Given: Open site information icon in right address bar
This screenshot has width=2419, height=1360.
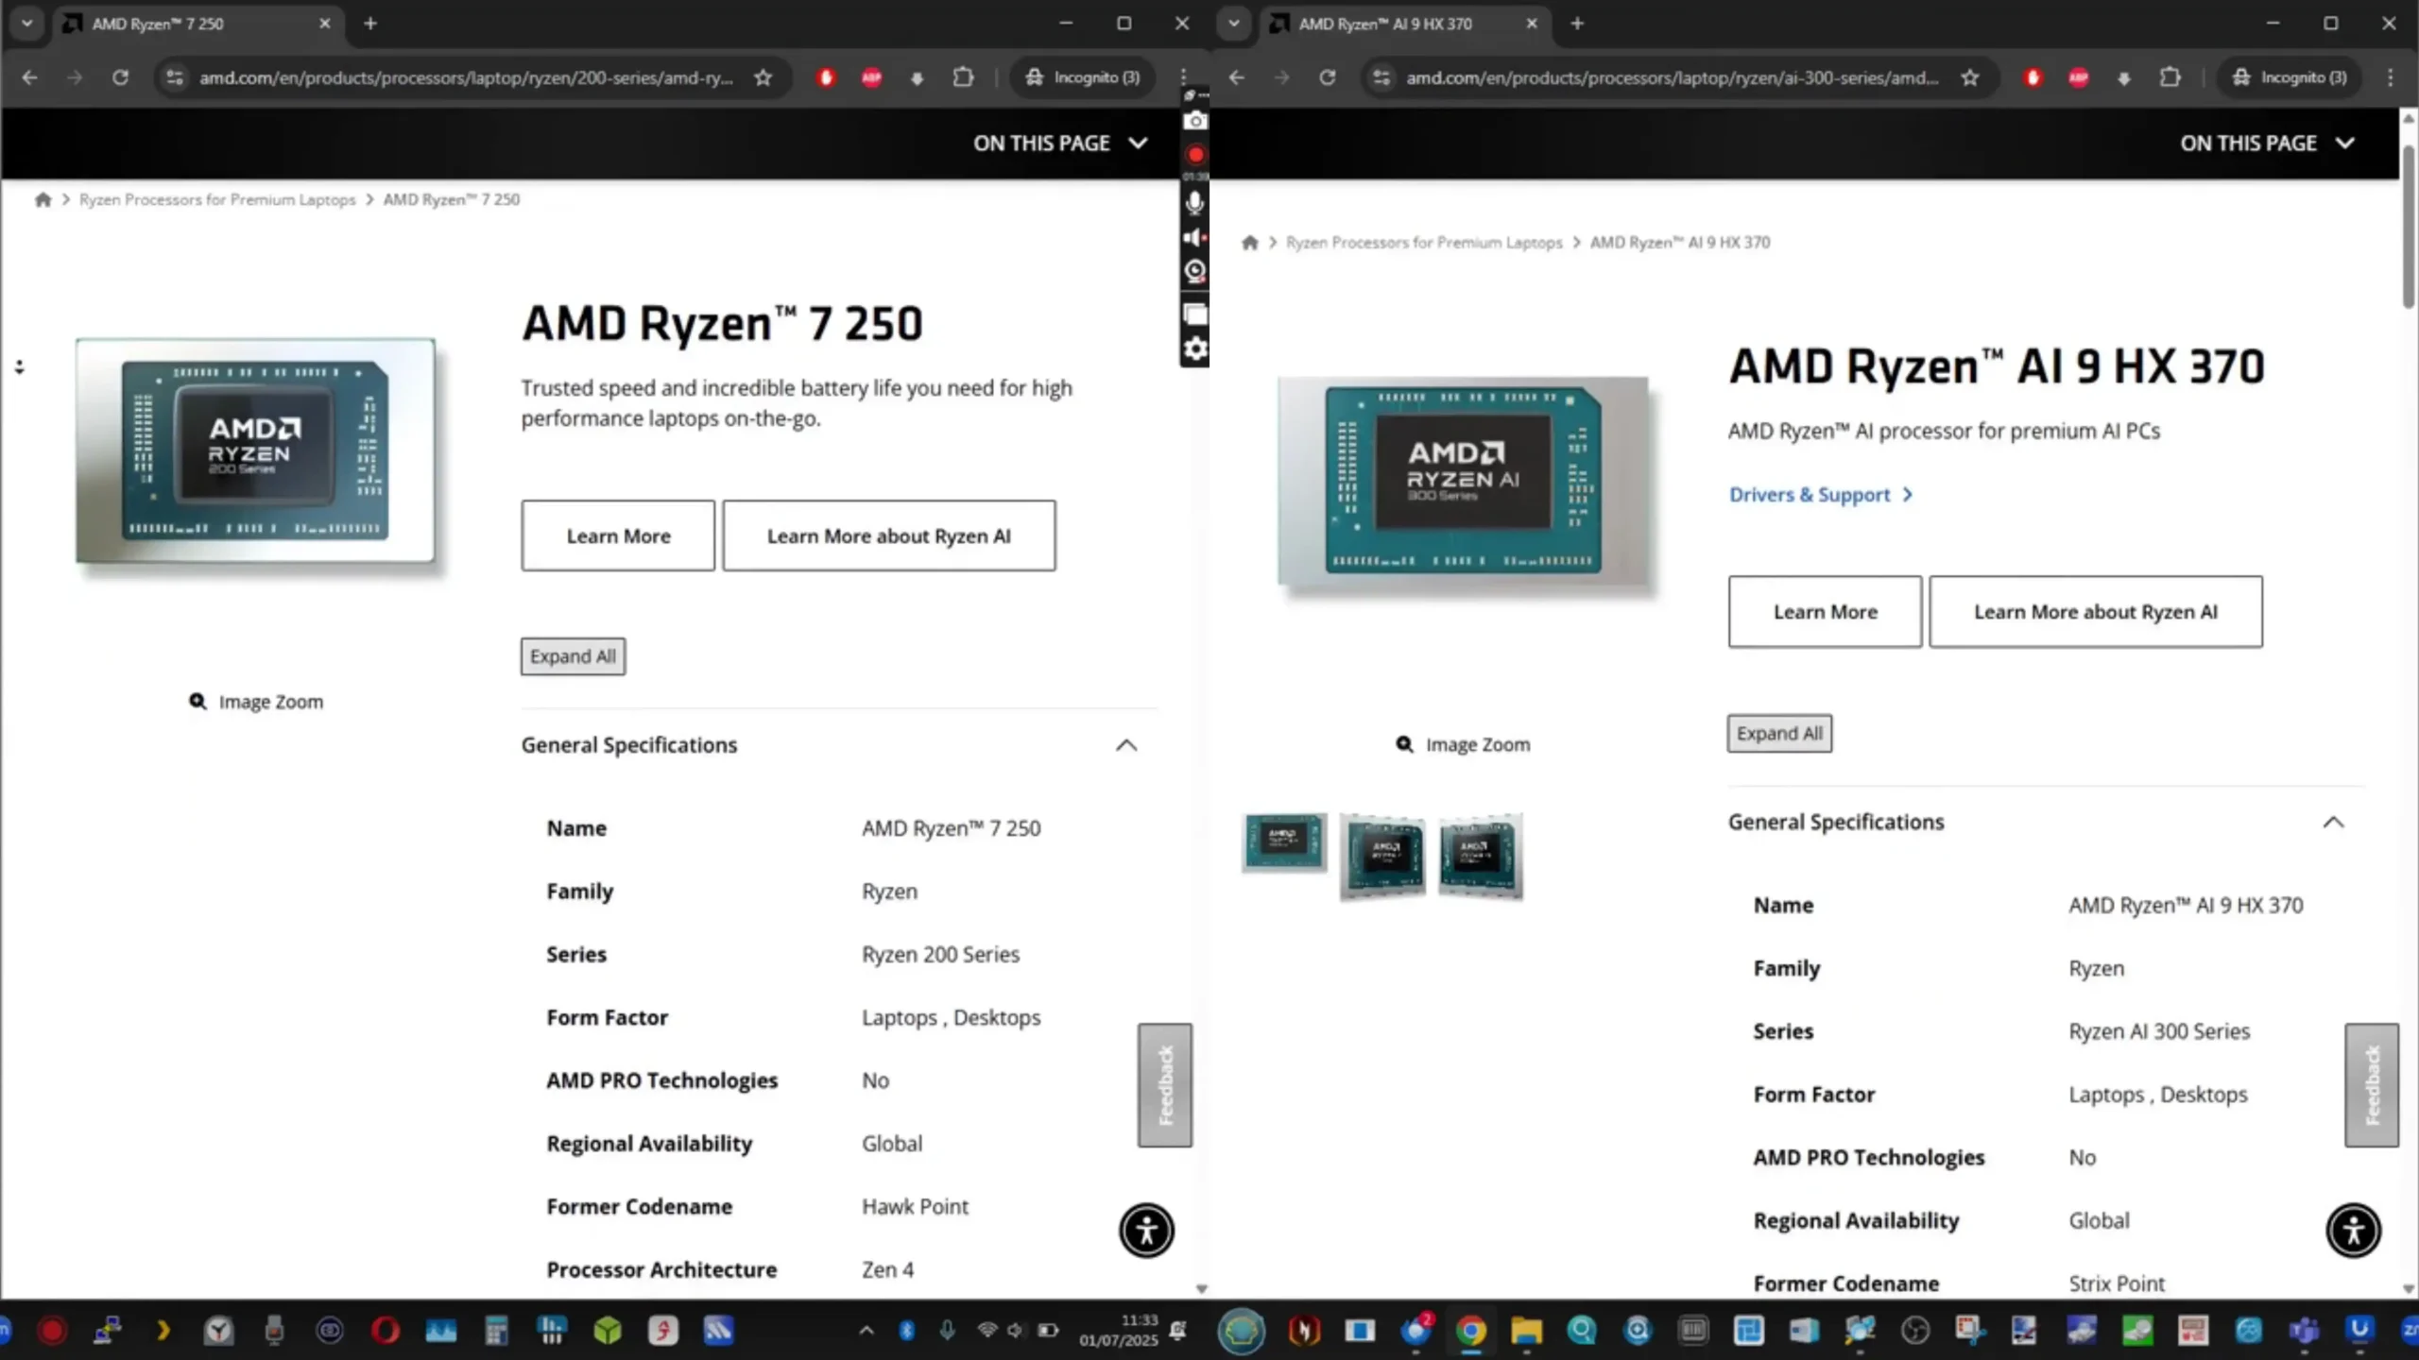Looking at the screenshot, I should [1381, 77].
